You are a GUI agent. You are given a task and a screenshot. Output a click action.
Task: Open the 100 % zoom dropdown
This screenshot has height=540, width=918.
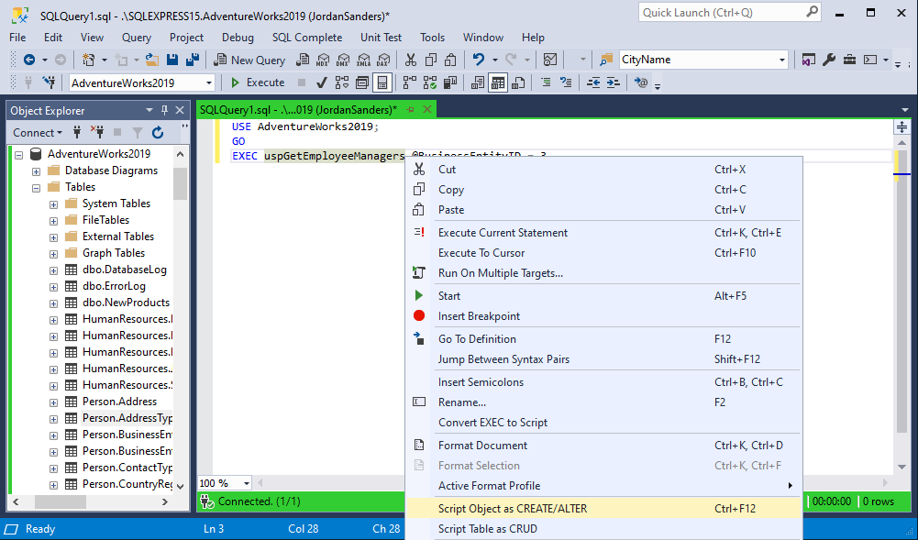point(247,483)
